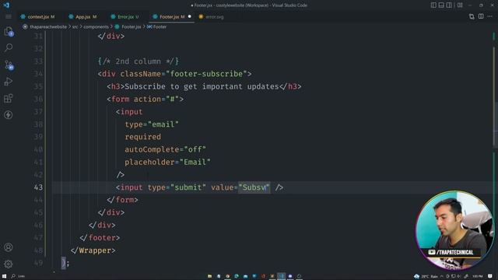Open the Source Control view

(x=9, y=65)
